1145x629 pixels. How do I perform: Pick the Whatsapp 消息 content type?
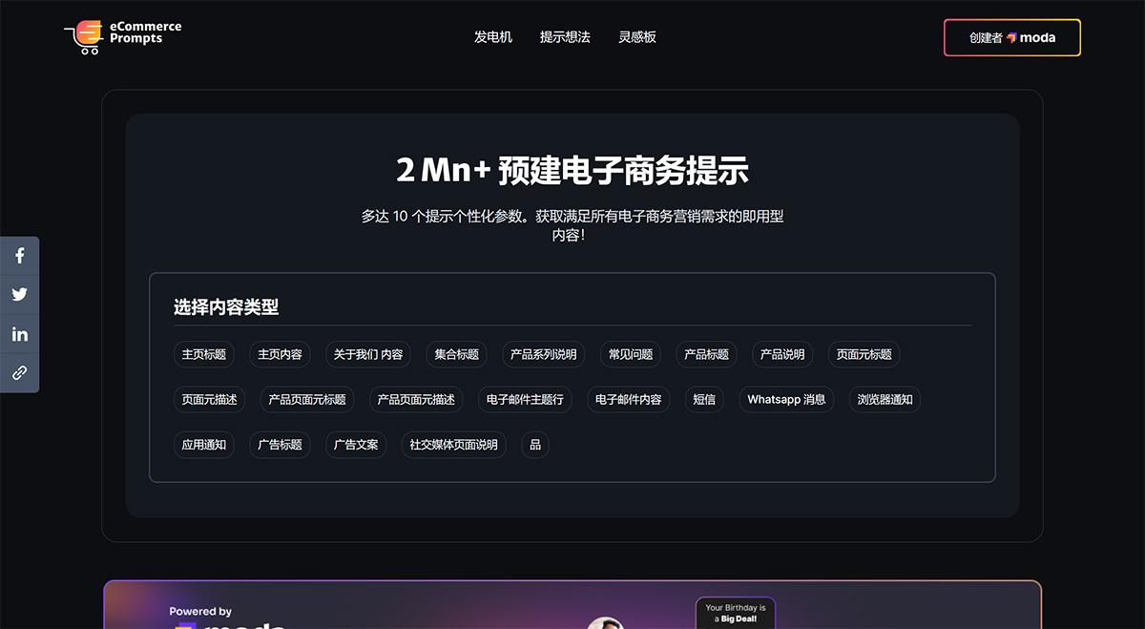pyautogui.click(x=785, y=399)
